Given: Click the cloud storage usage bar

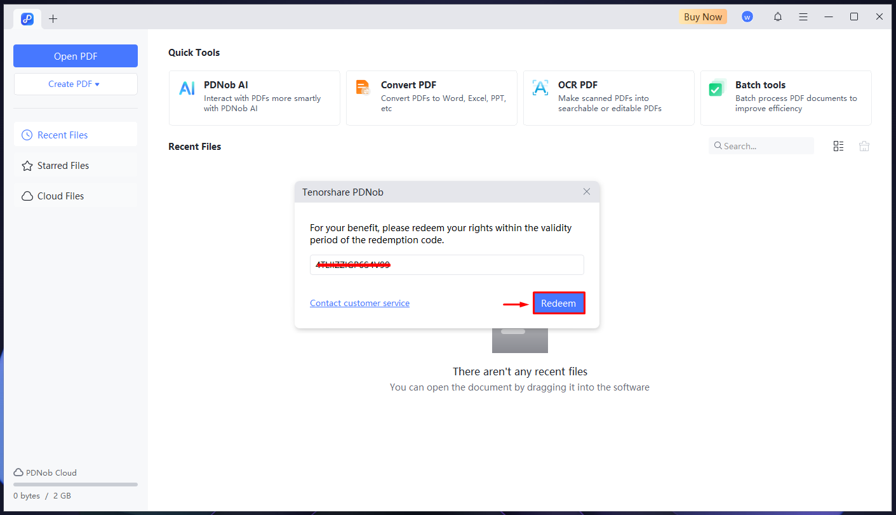Looking at the screenshot, I should (x=76, y=485).
